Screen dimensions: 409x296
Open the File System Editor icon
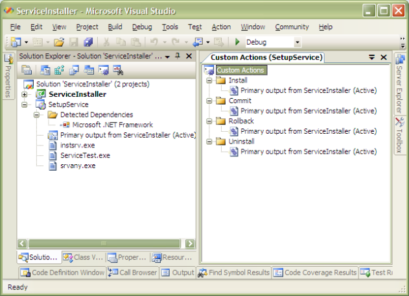pos(45,70)
